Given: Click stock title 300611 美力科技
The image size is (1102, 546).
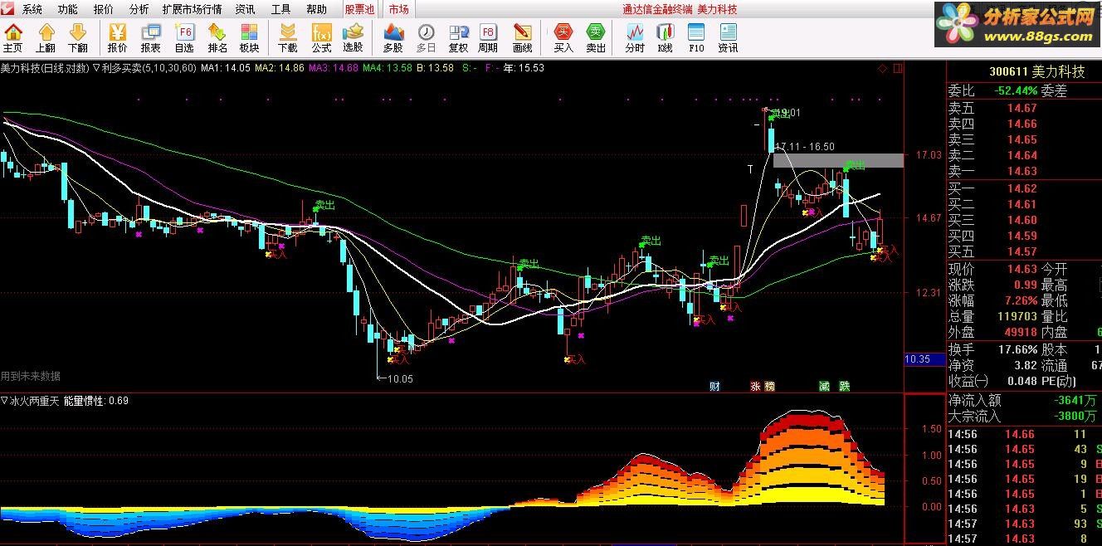Looking at the screenshot, I should point(1036,72).
